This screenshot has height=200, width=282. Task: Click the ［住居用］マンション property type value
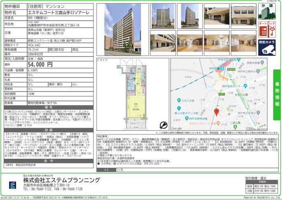tap(46, 6)
